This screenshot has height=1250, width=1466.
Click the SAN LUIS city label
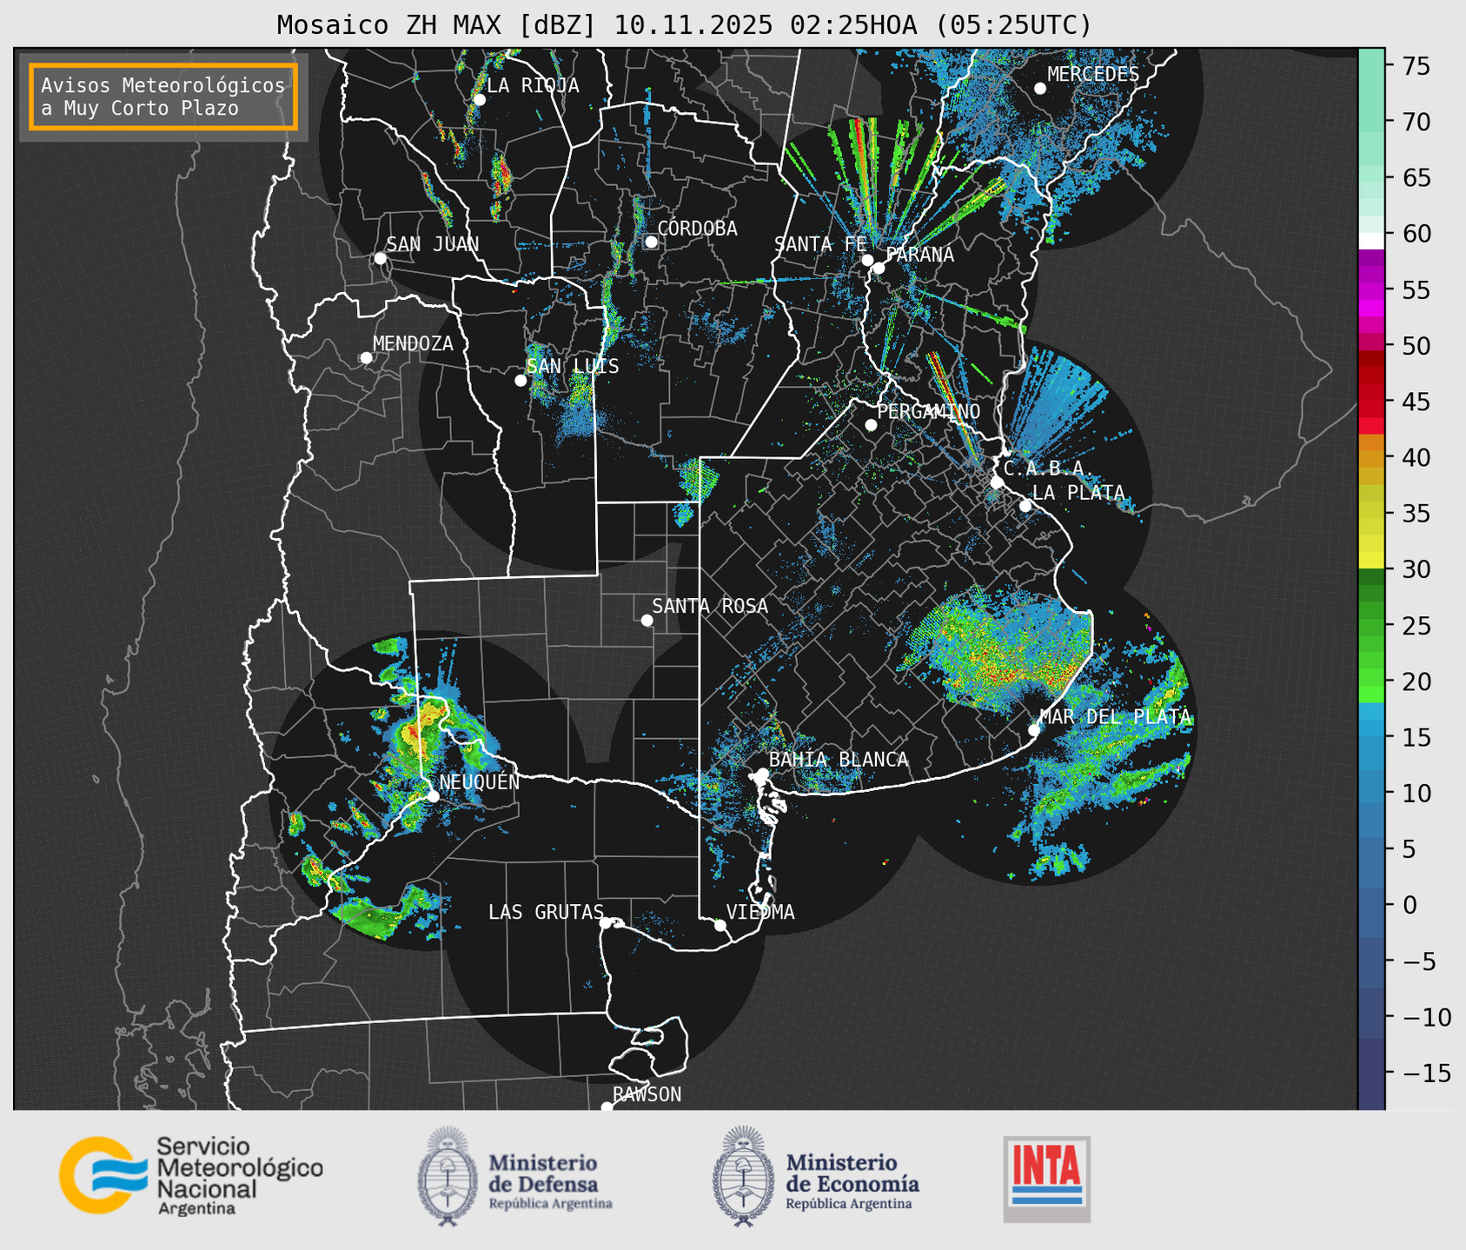[574, 367]
